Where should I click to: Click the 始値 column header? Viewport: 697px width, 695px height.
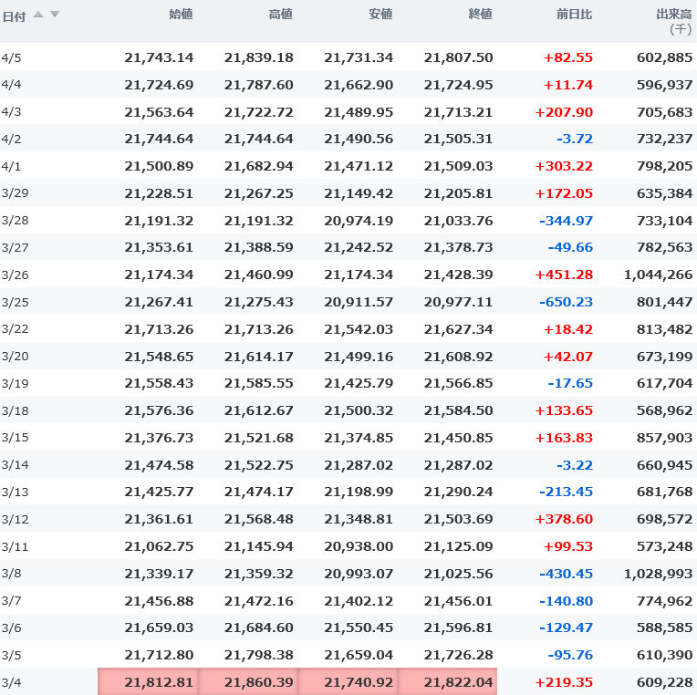[181, 15]
